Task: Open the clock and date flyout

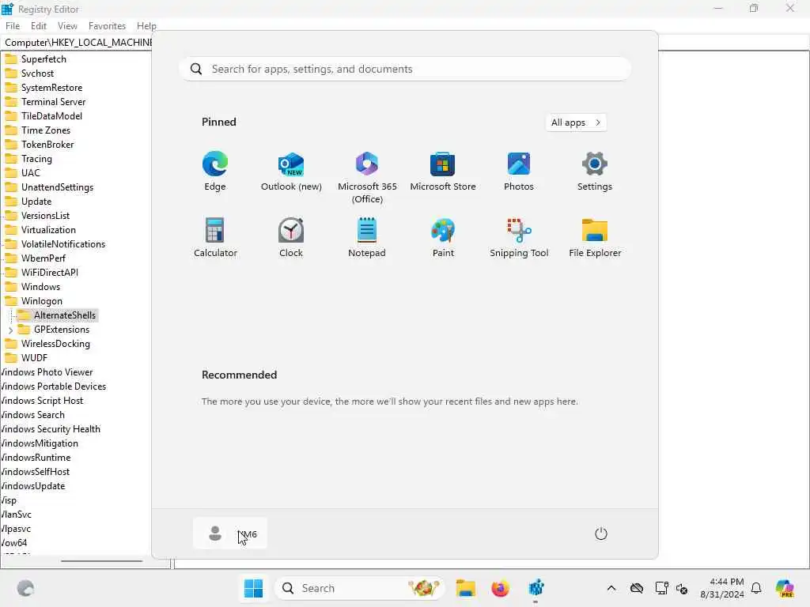Action: (721, 588)
